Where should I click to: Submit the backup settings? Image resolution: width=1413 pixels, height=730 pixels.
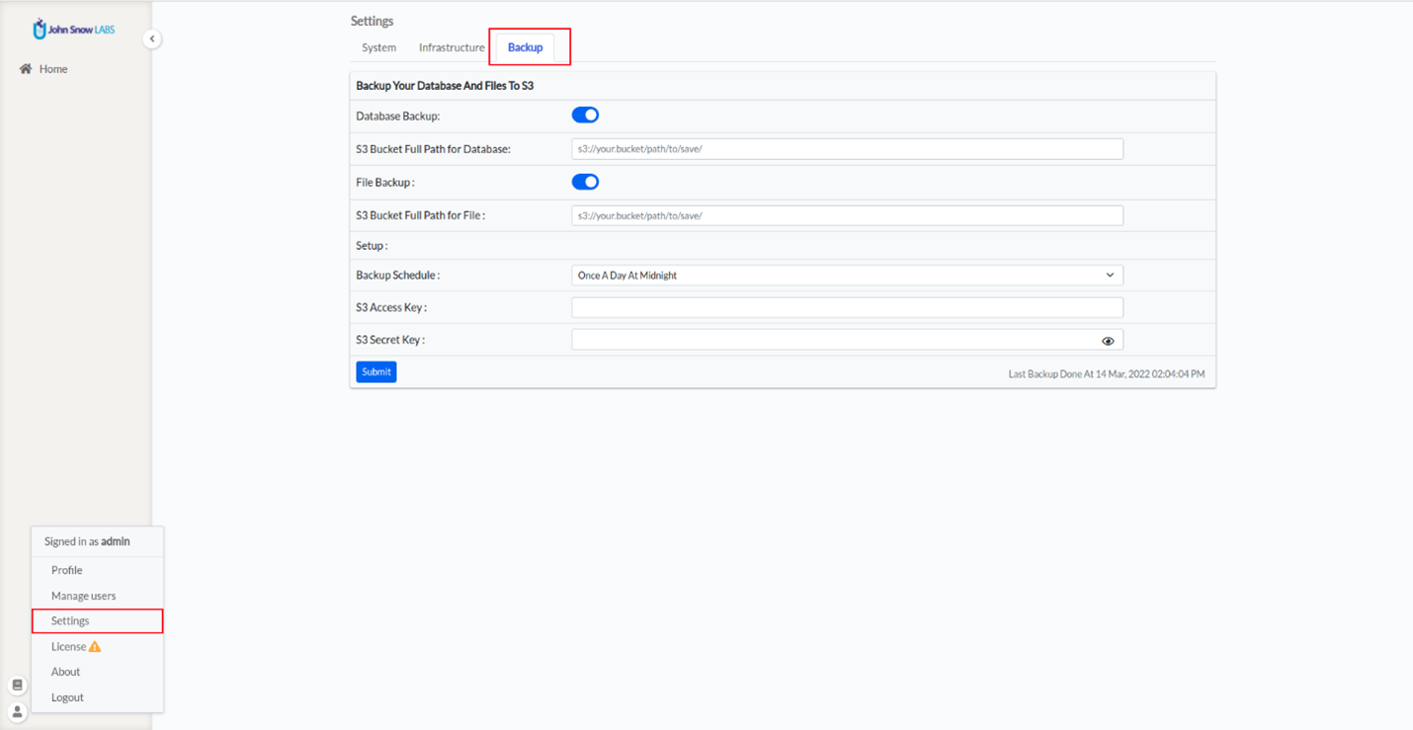coord(375,371)
